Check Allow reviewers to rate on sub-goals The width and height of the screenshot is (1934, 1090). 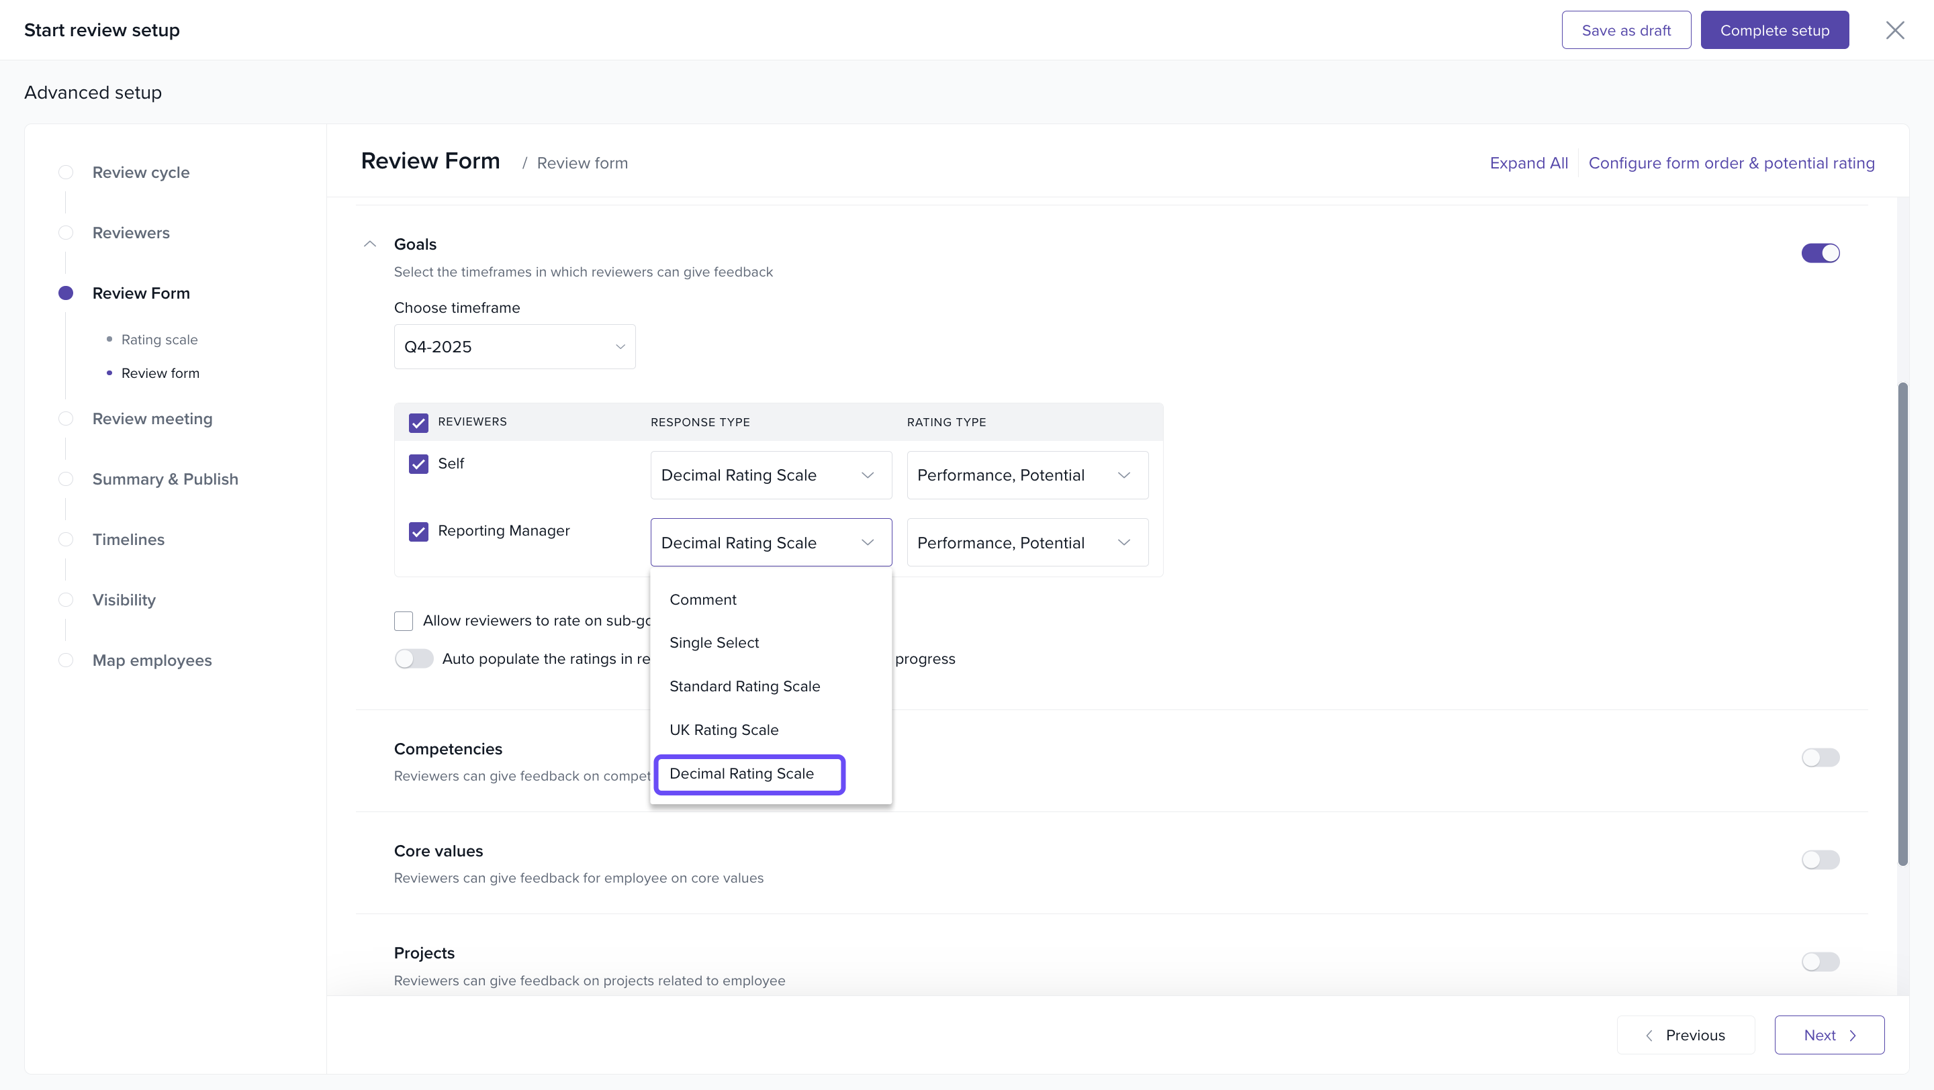click(404, 621)
